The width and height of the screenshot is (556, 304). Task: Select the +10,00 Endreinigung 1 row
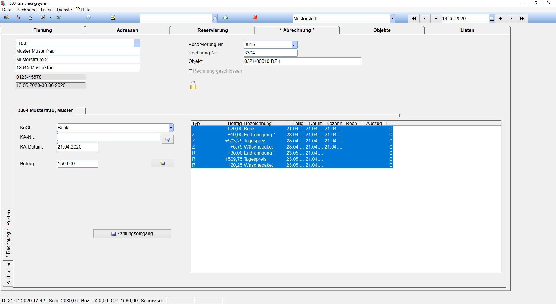(x=292, y=135)
